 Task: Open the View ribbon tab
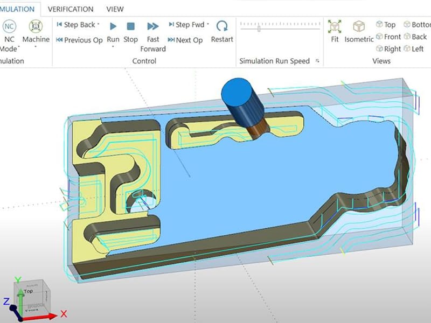[x=115, y=9]
